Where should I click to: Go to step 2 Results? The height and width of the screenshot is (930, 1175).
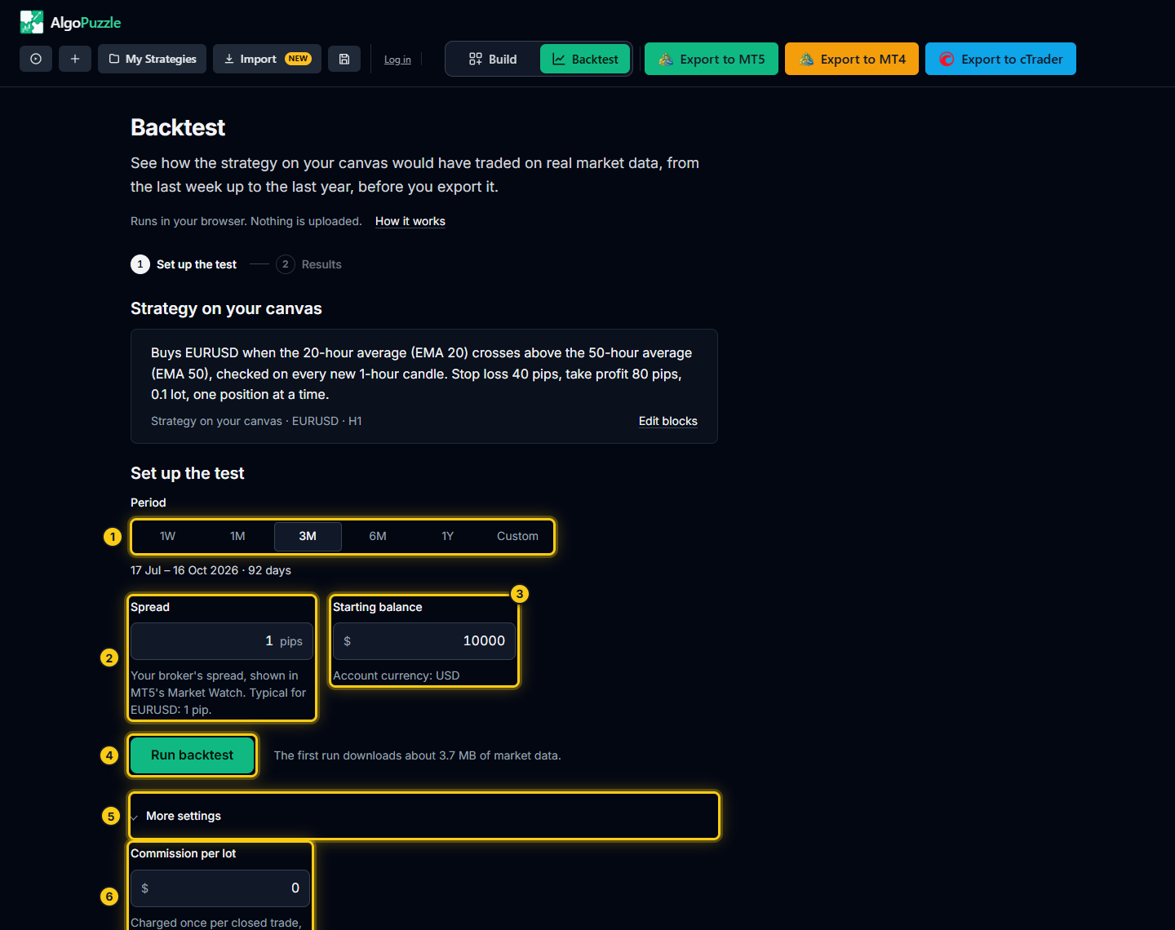tap(308, 264)
